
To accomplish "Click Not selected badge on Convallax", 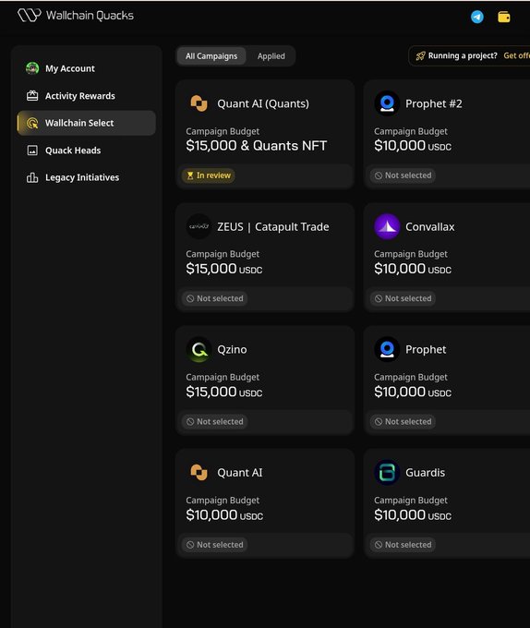I will [x=404, y=298].
